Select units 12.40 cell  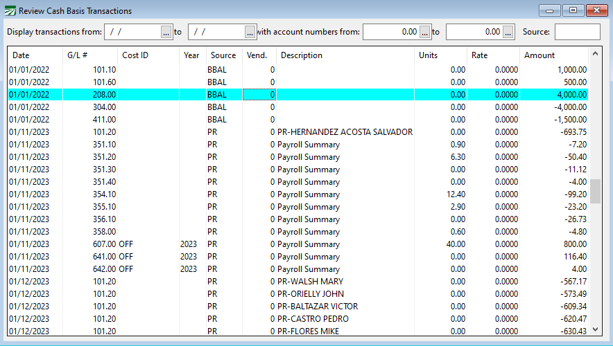[x=440, y=194]
